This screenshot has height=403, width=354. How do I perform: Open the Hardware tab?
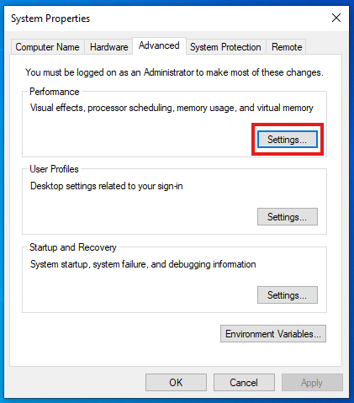pyautogui.click(x=108, y=47)
